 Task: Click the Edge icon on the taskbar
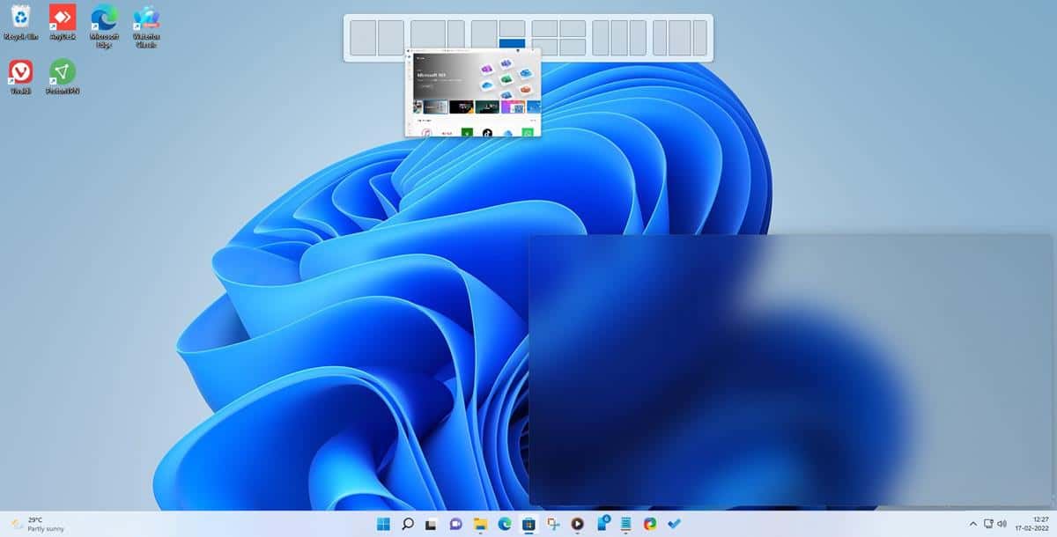pyautogui.click(x=505, y=524)
